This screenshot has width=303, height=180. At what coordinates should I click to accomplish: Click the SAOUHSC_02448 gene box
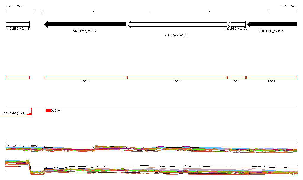point(18,24)
